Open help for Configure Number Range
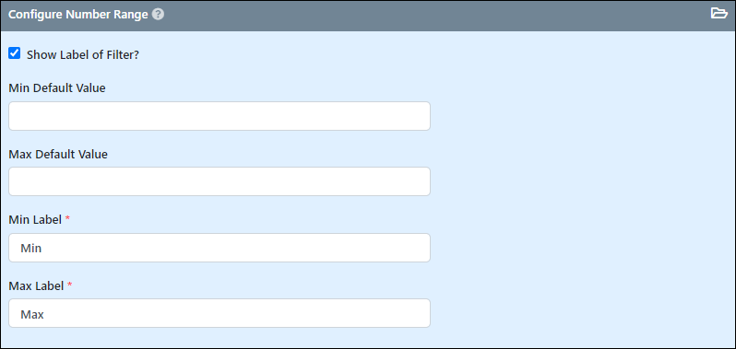Image resolution: width=736 pixels, height=349 pixels. pos(159,15)
